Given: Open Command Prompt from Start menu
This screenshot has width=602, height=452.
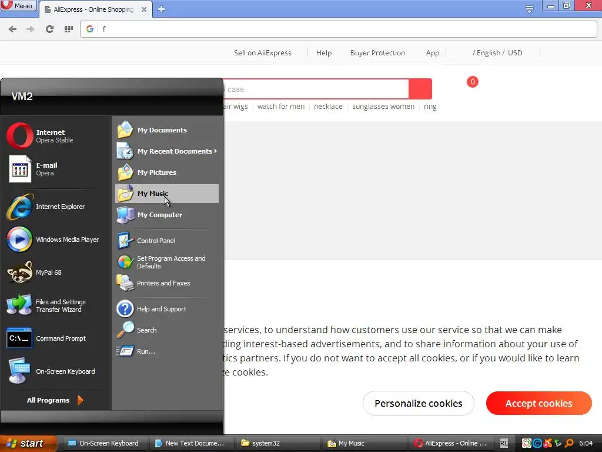Looking at the screenshot, I should (x=56, y=338).
